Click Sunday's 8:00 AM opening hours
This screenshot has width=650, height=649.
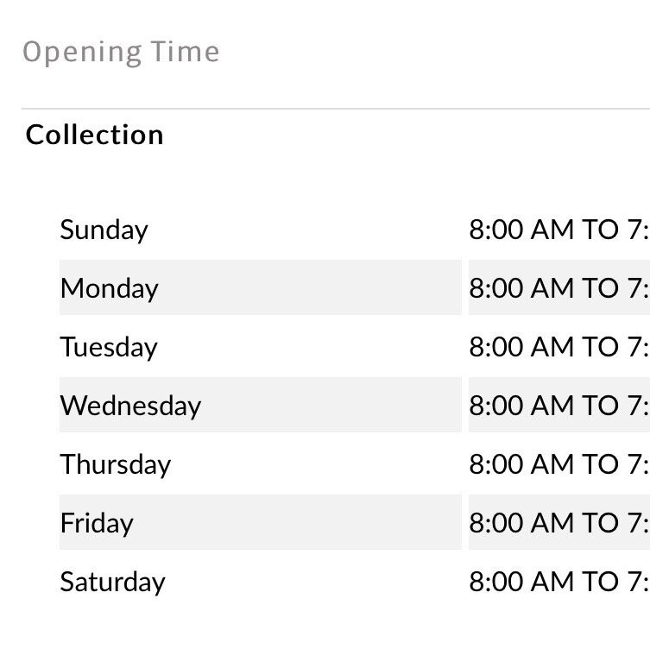point(559,230)
